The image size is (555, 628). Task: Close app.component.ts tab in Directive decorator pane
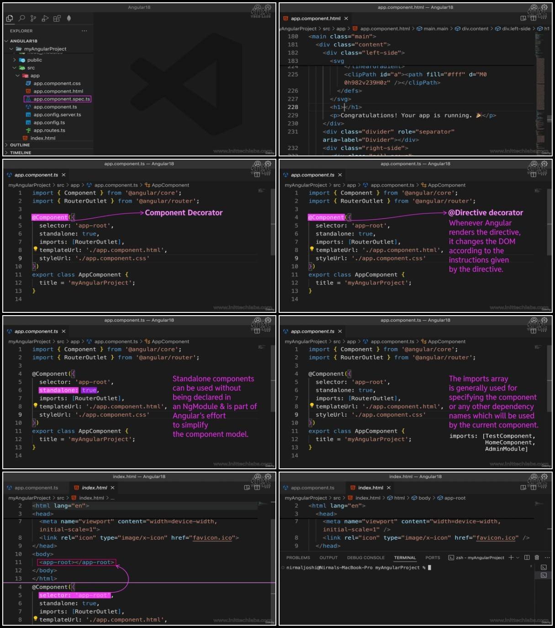click(x=340, y=175)
